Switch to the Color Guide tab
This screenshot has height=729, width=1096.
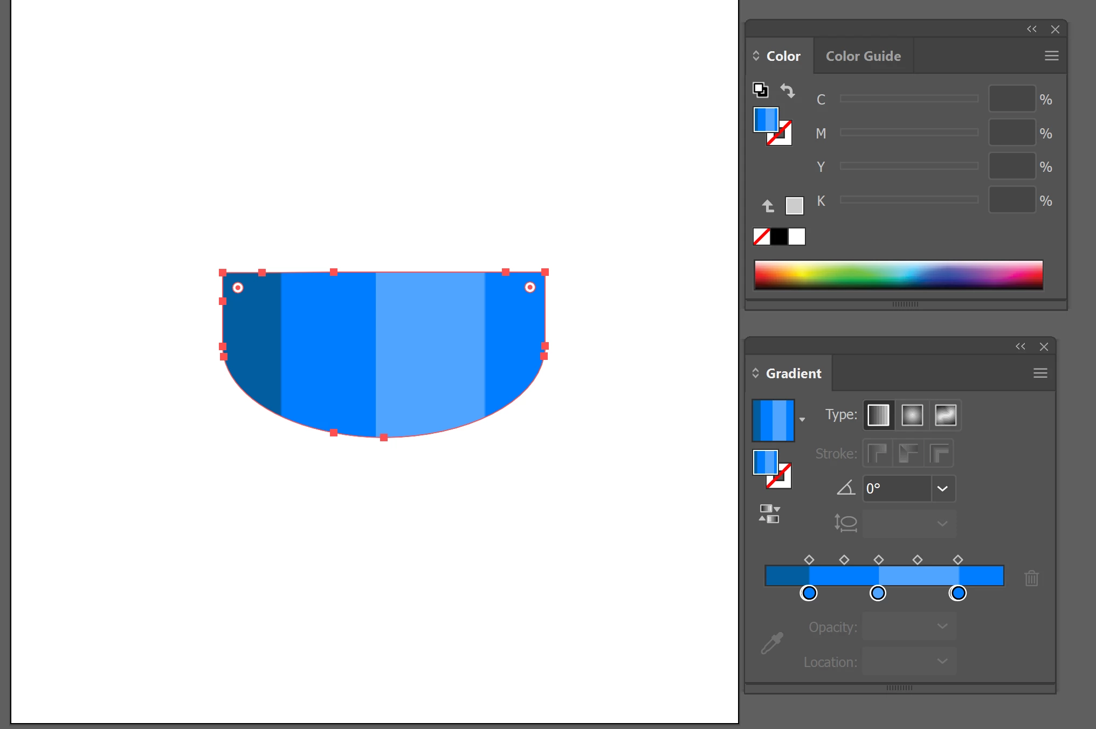pyautogui.click(x=863, y=56)
